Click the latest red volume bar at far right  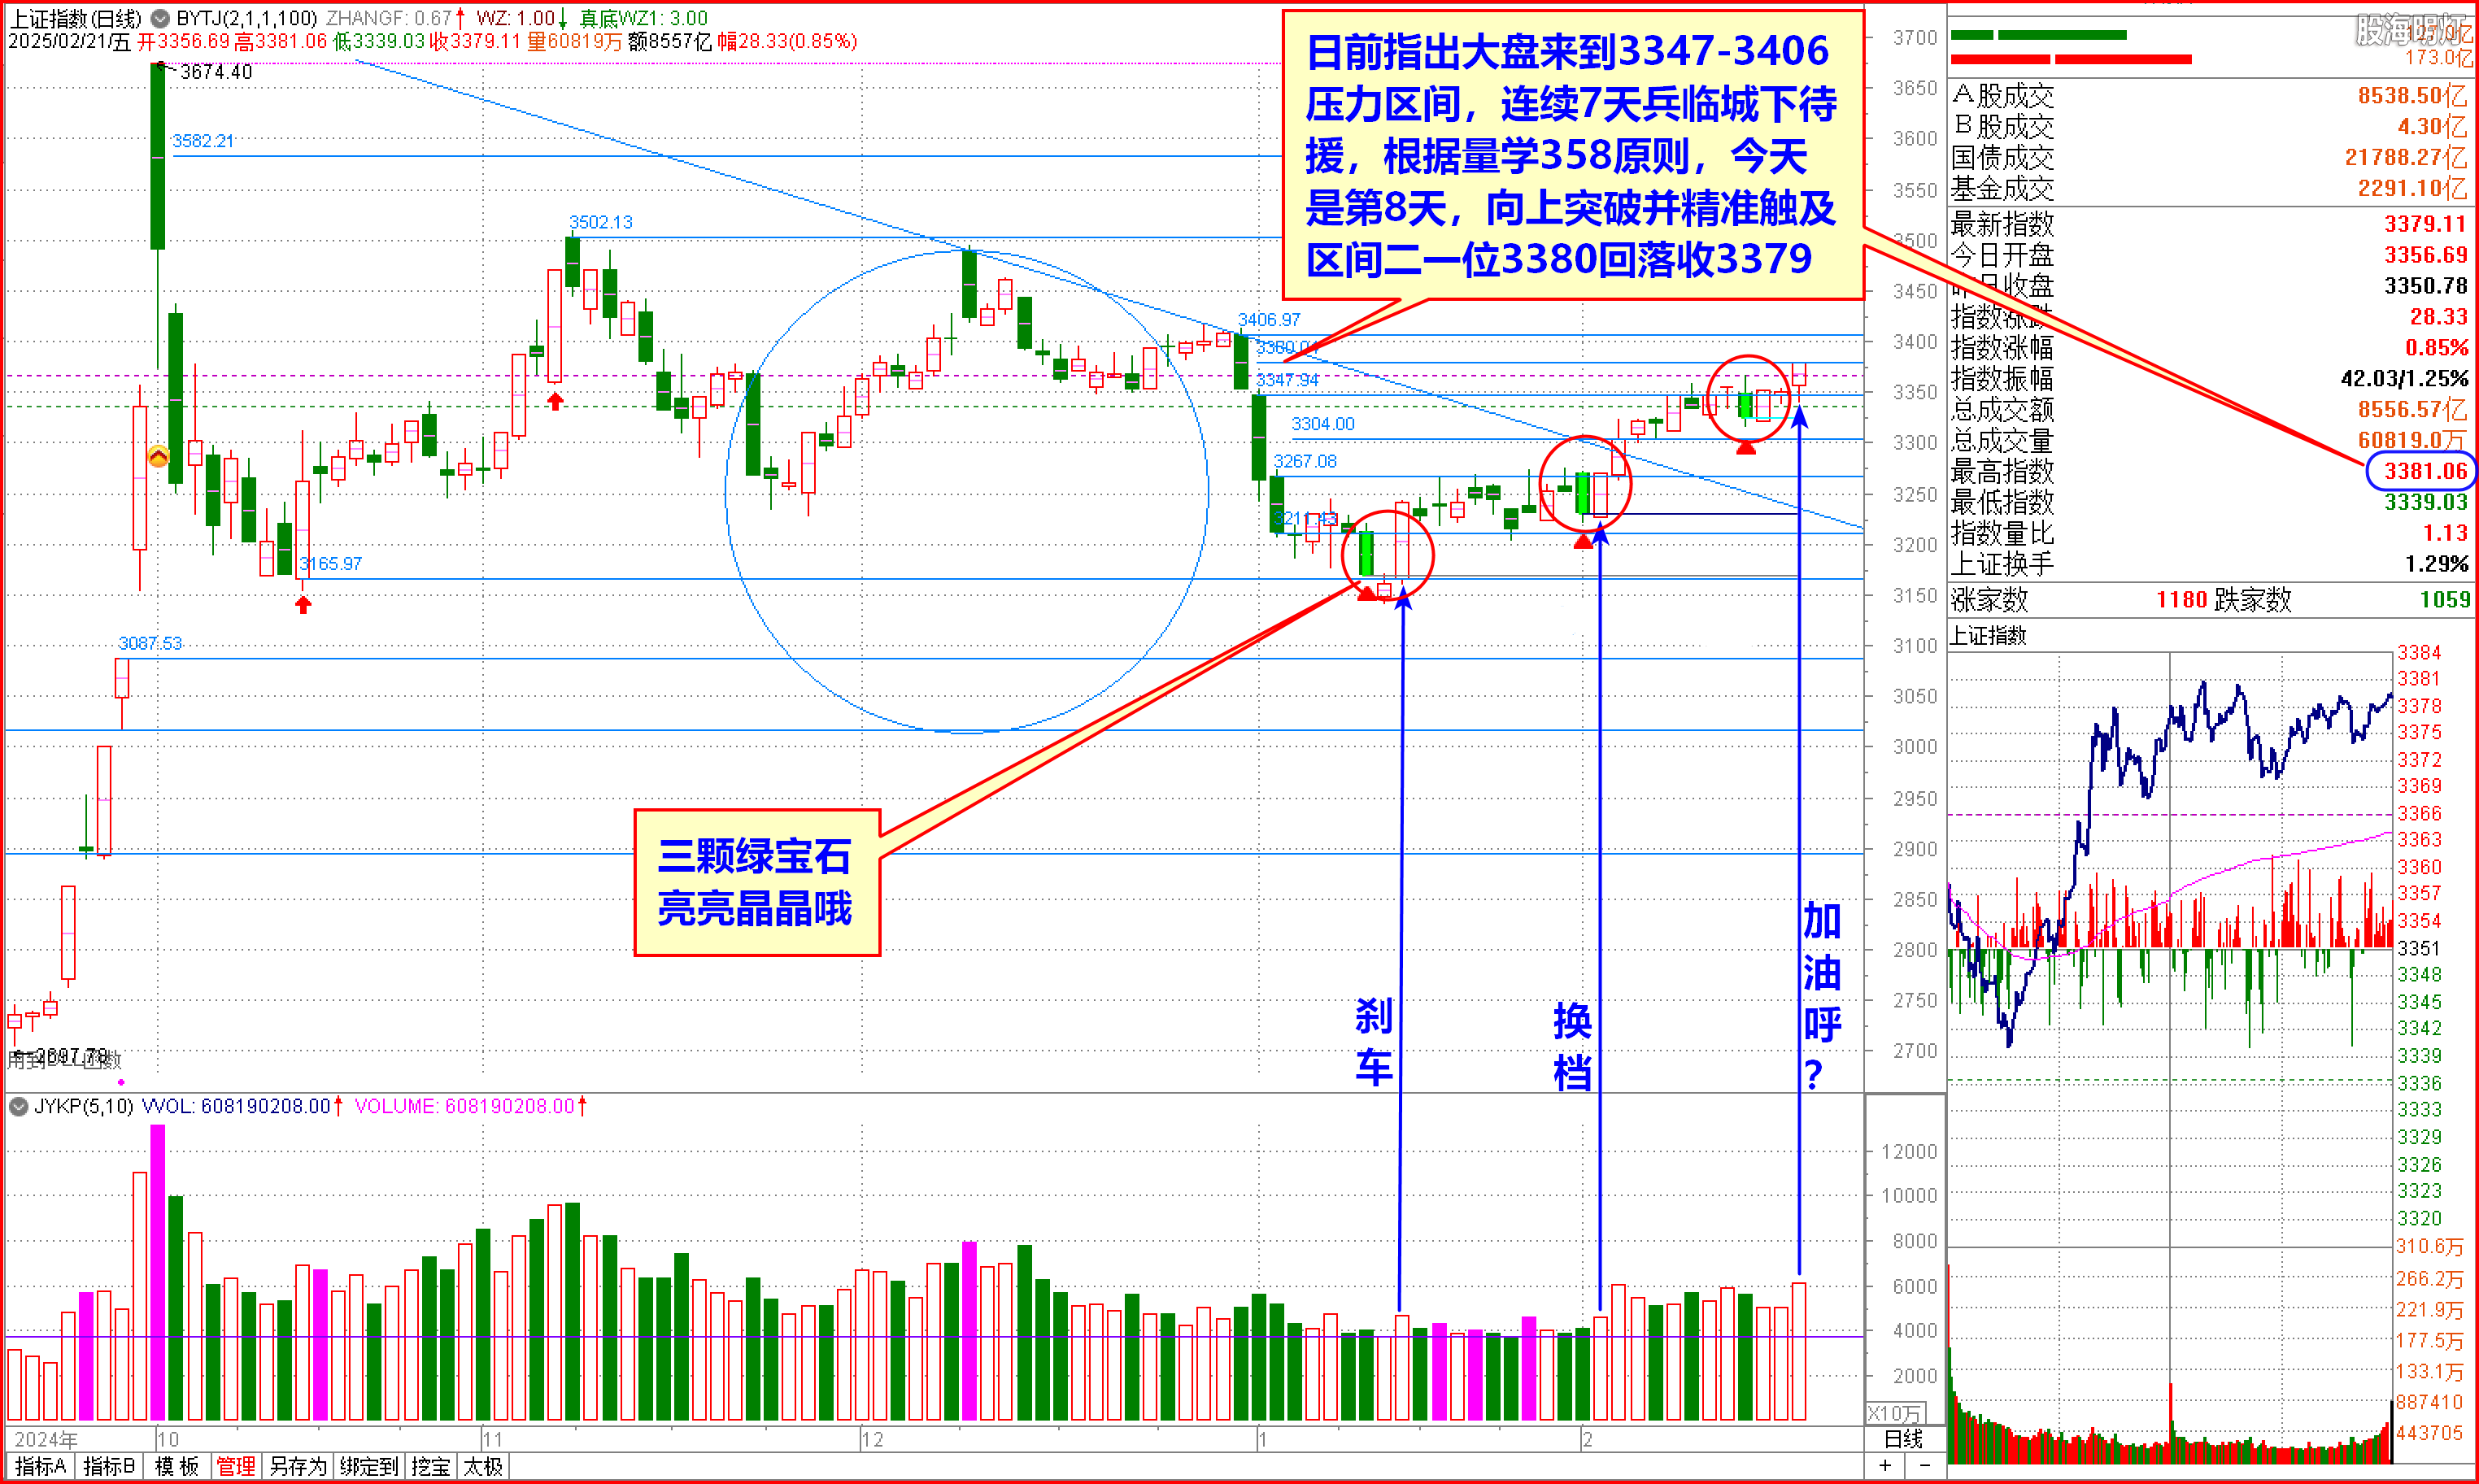1799,1351
